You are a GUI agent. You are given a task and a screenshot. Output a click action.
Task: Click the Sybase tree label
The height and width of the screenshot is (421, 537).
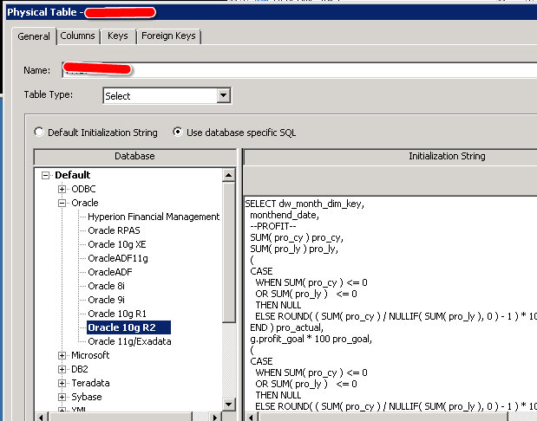click(x=86, y=397)
